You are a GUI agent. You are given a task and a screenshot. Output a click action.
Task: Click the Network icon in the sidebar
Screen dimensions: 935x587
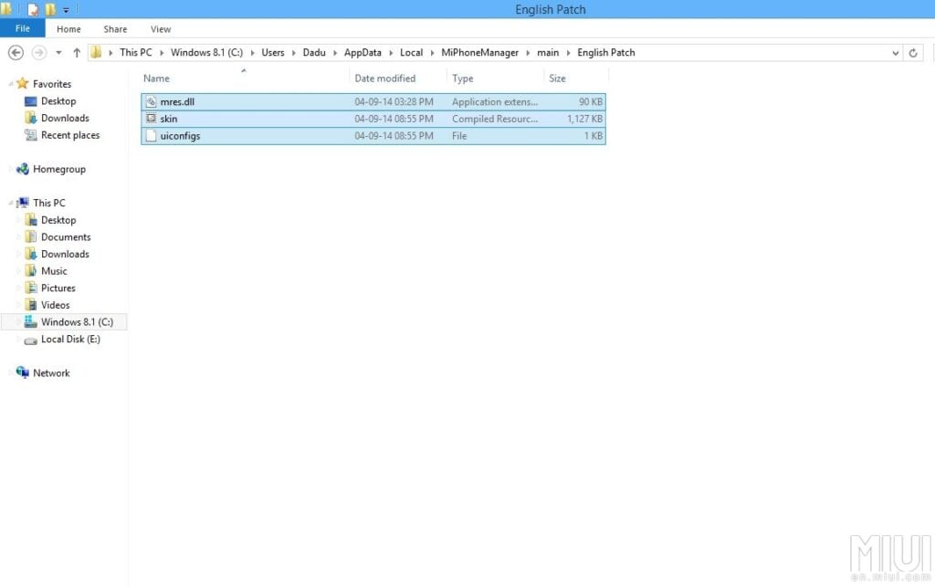pyautogui.click(x=23, y=372)
